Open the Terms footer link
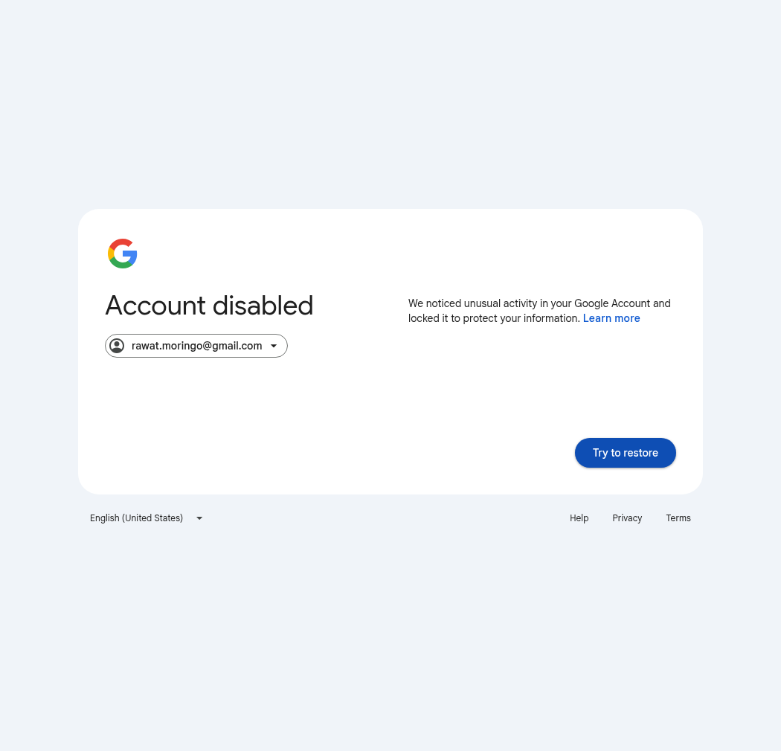 pos(678,518)
